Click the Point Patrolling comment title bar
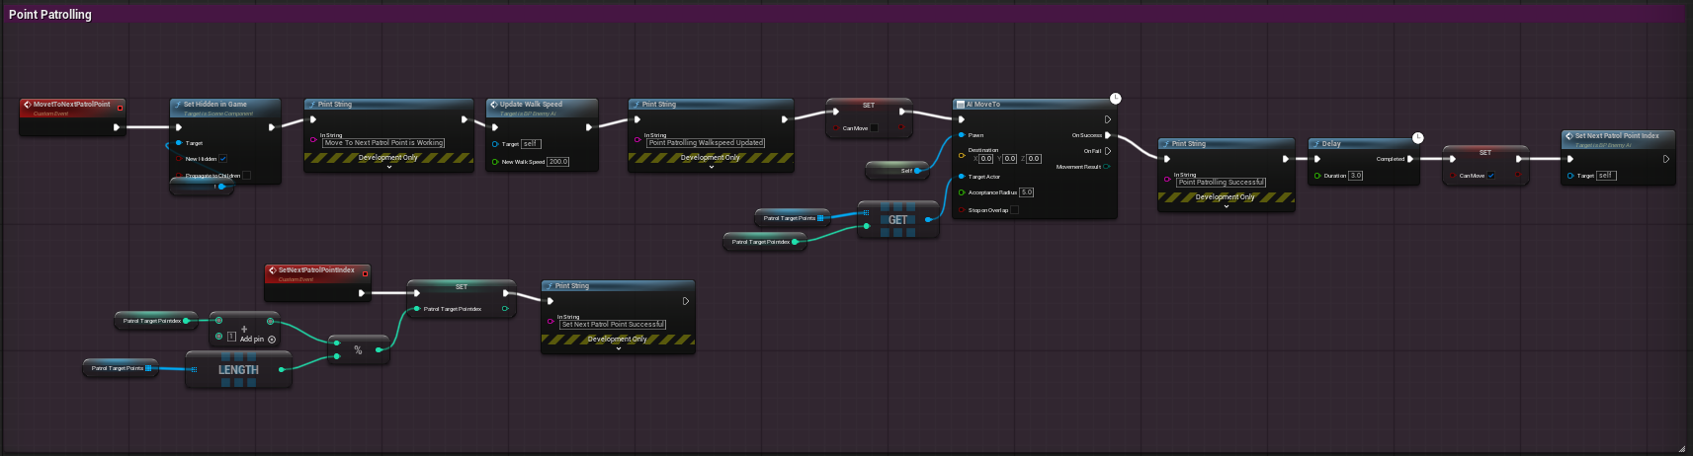Screen dimensions: 1693x456 click(x=846, y=14)
